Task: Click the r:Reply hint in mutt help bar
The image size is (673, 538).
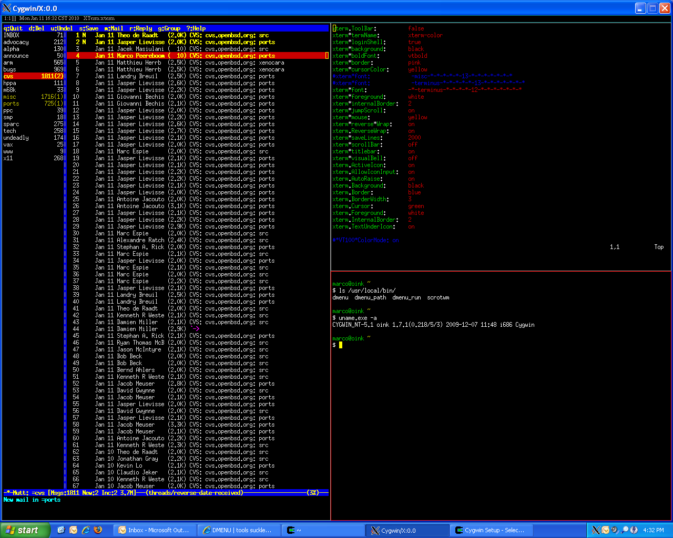Action: coord(141,28)
